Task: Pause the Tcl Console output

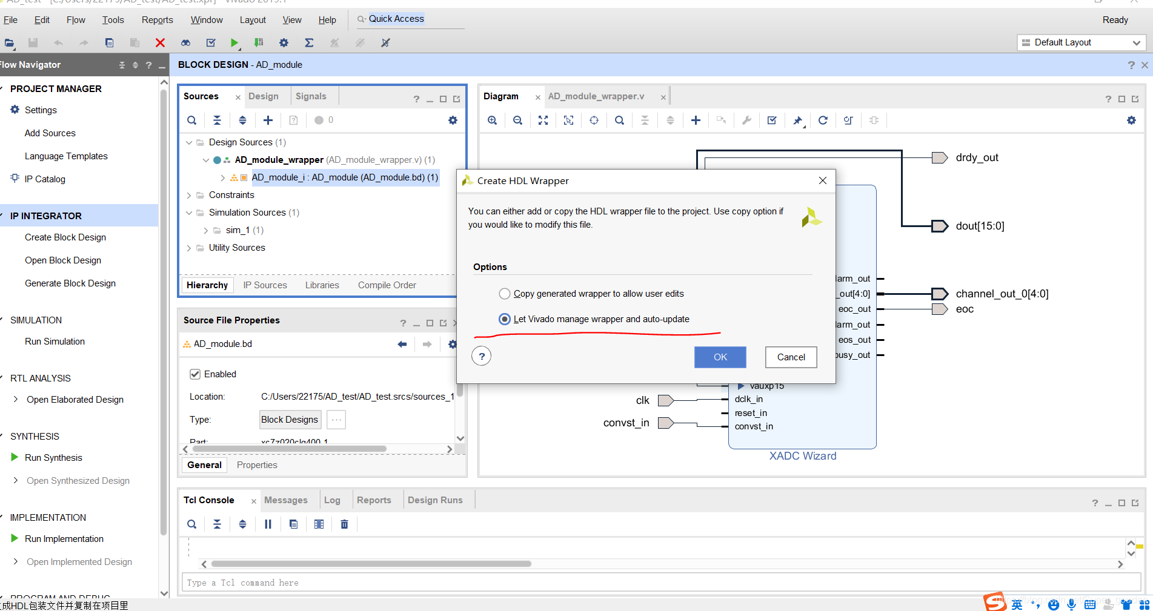Action: 268,524
